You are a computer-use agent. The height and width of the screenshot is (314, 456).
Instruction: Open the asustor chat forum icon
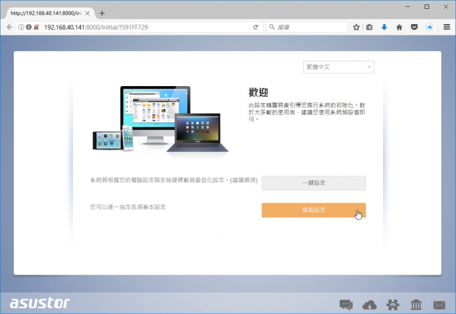[x=346, y=305]
